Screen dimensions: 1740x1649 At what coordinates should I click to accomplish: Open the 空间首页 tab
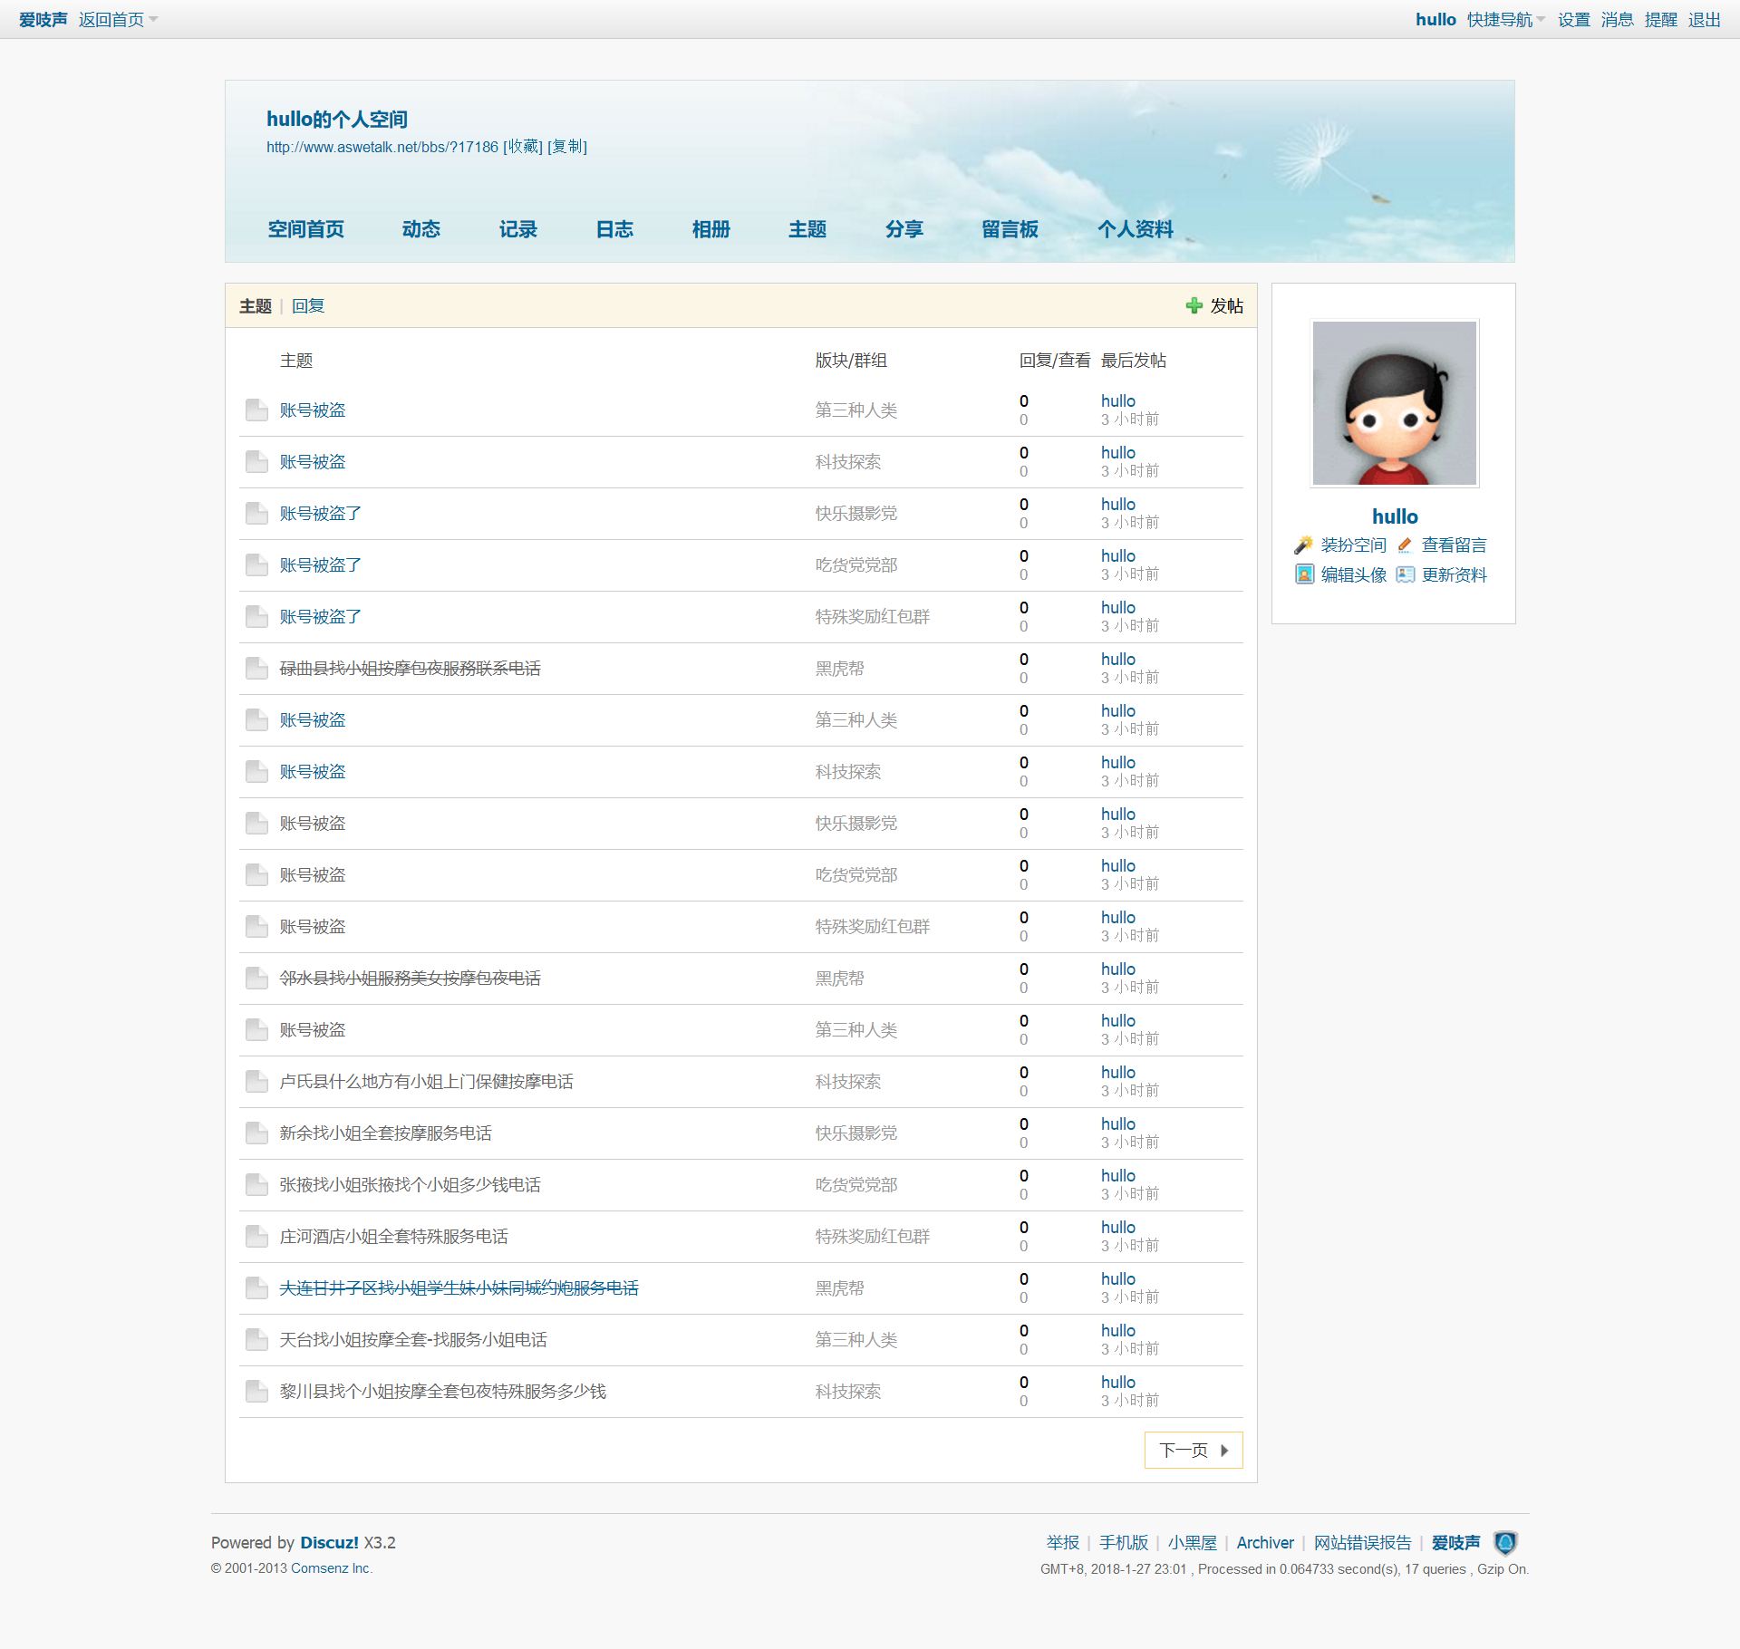[x=306, y=229]
